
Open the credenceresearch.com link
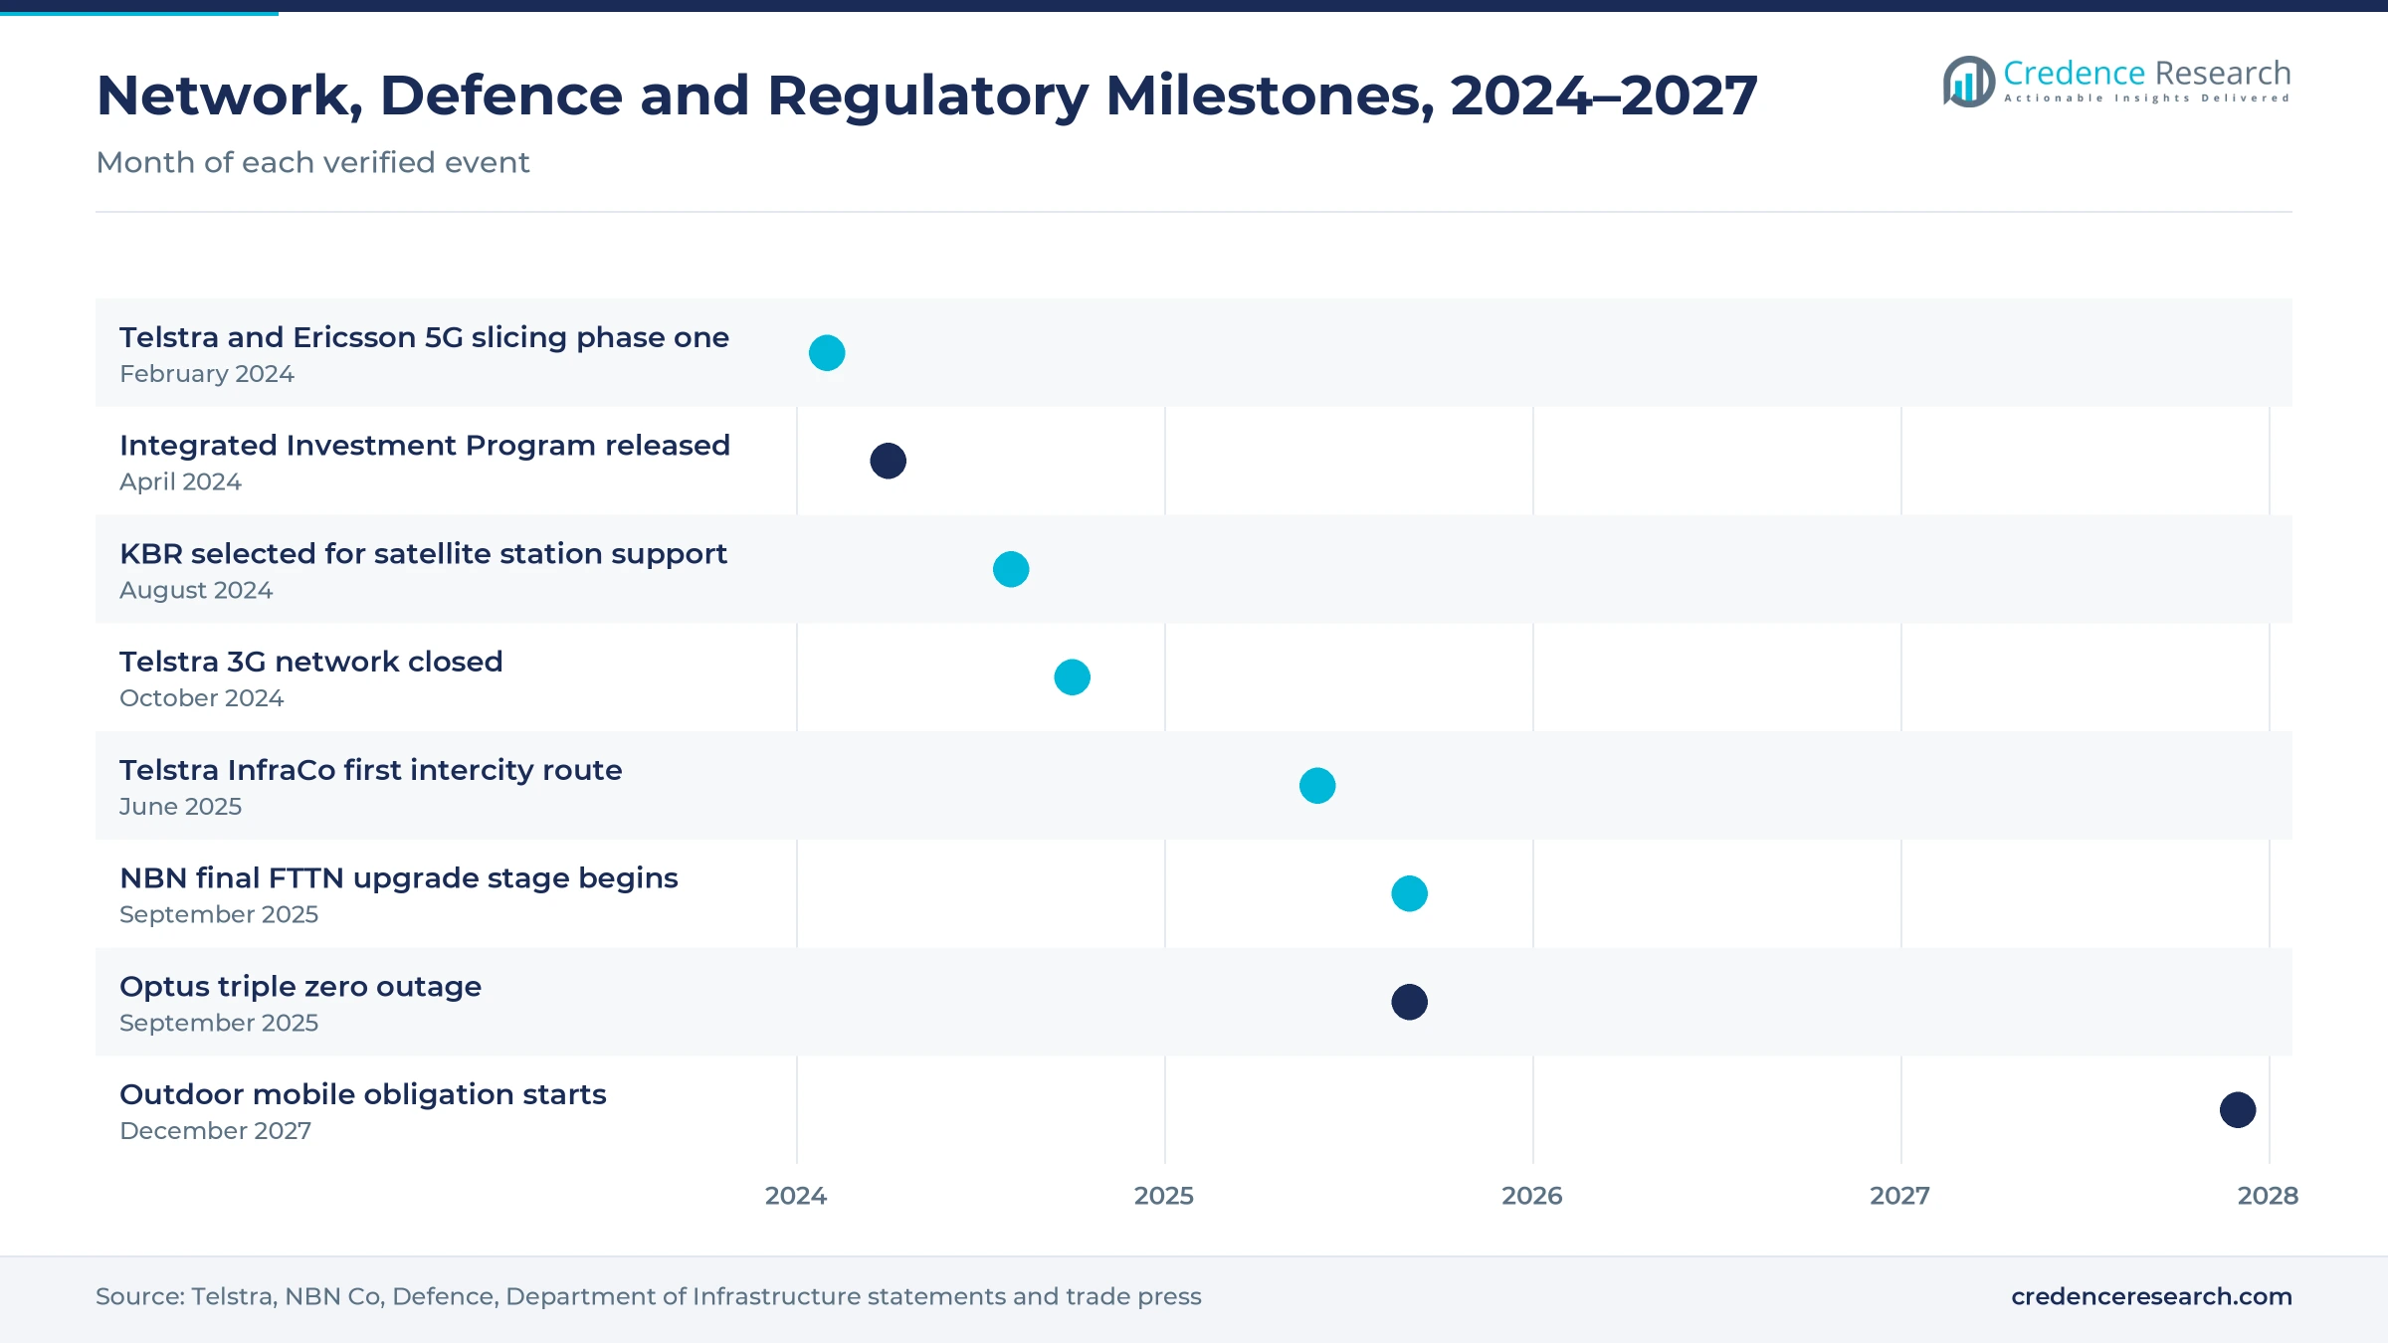tap(2151, 1296)
